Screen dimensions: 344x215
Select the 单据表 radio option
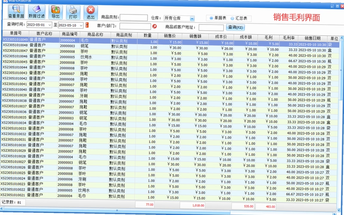click(x=218, y=18)
